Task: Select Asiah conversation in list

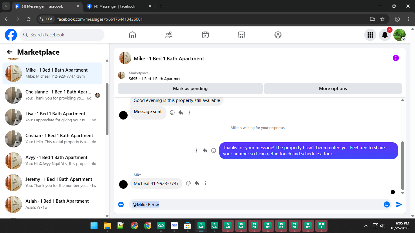Action: (x=52, y=204)
